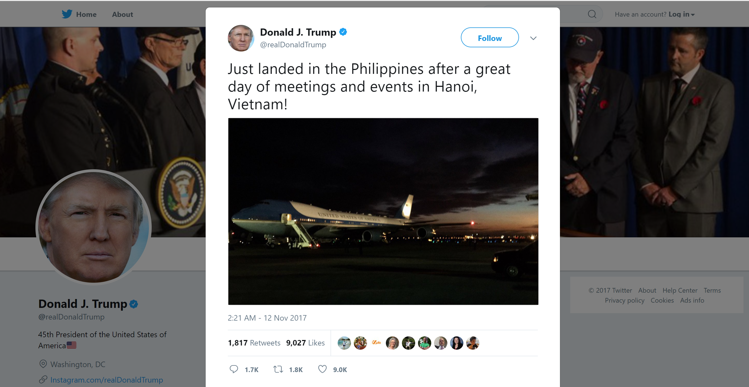Image resolution: width=749 pixels, height=387 pixels.
Task: Open the About menu item in top bar
Action: pos(122,14)
